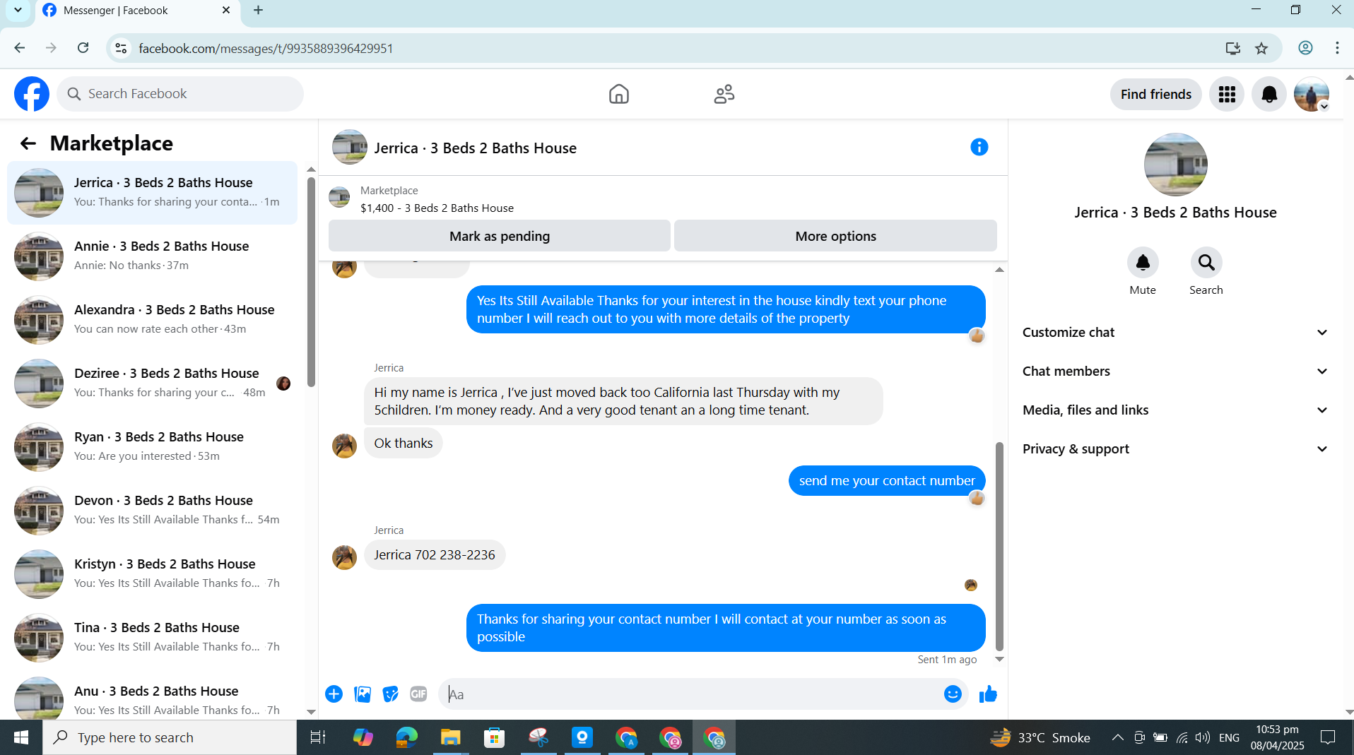This screenshot has width=1354, height=755.
Task: Expand Customize chat section
Action: point(1175,332)
